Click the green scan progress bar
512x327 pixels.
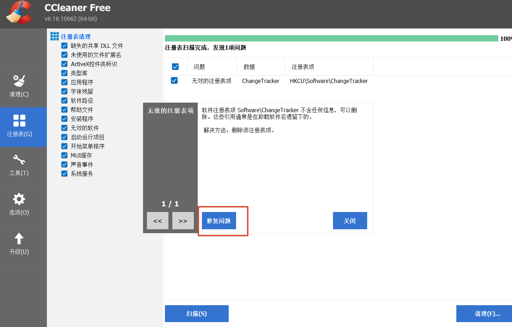click(x=332, y=38)
